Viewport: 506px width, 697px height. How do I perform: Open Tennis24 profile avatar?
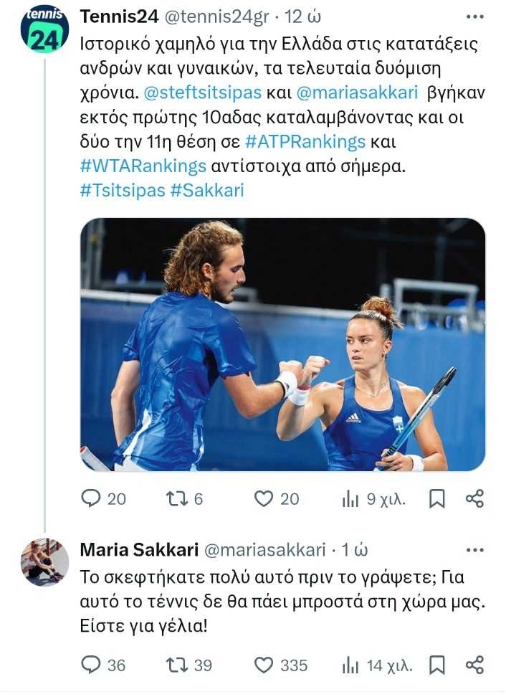coord(44,29)
